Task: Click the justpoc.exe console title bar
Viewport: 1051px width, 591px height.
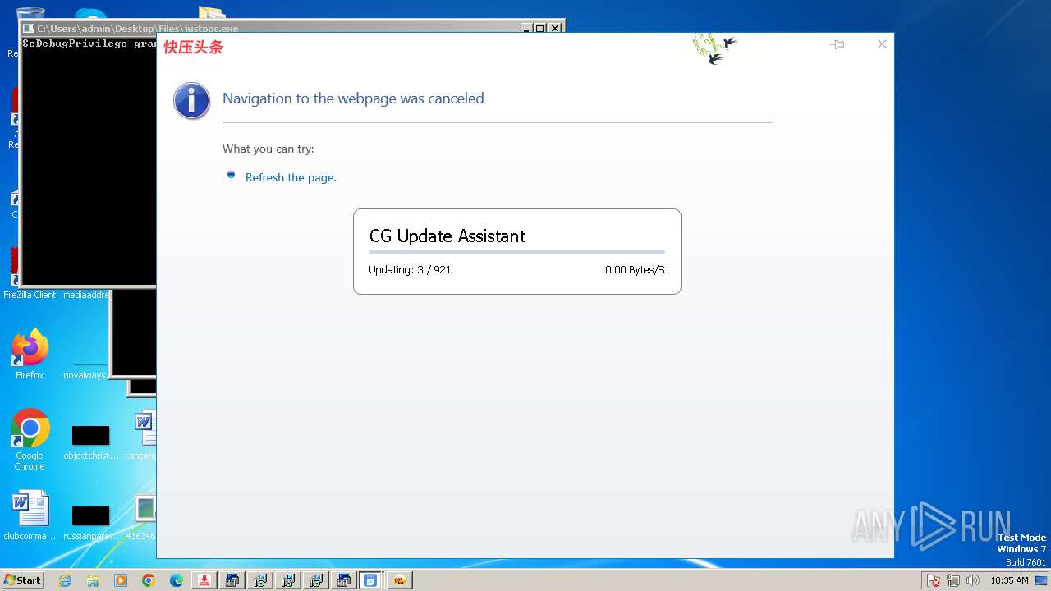Action: coord(271,28)
